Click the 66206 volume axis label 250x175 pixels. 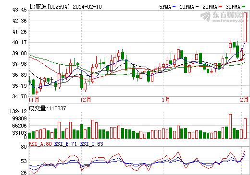tap(20, 126)
